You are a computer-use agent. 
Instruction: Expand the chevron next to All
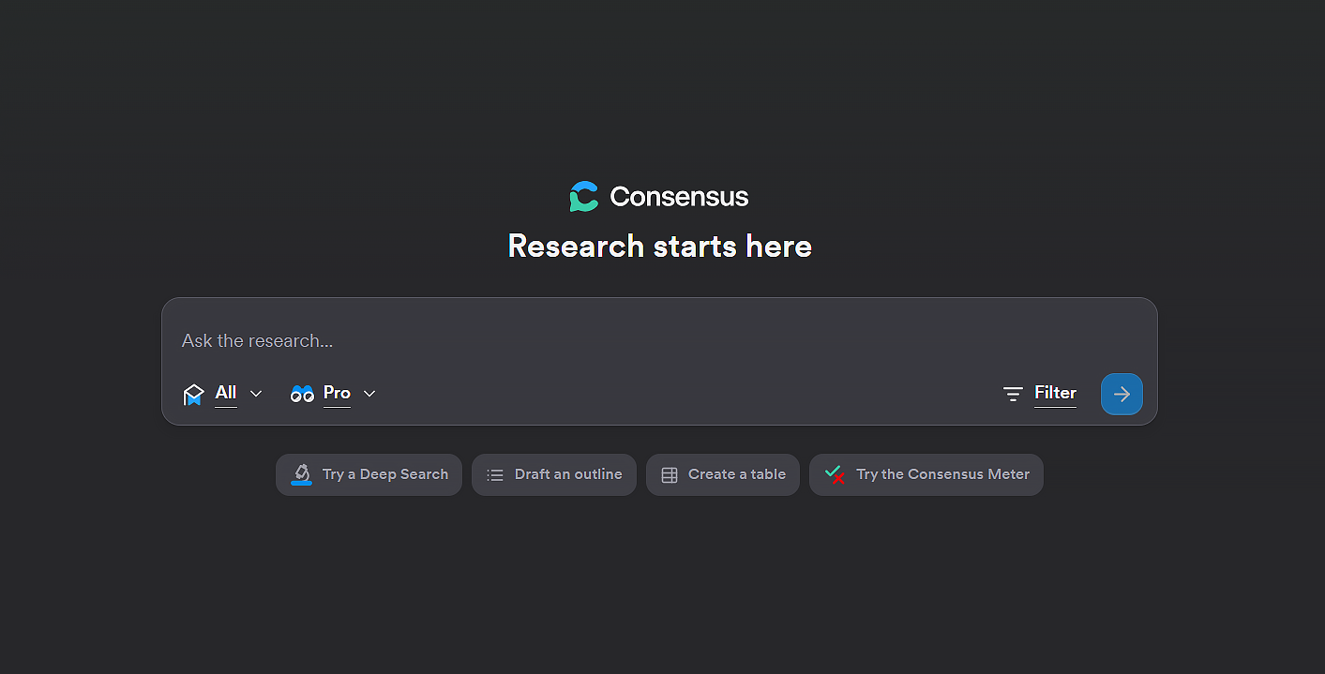[256, 394]
